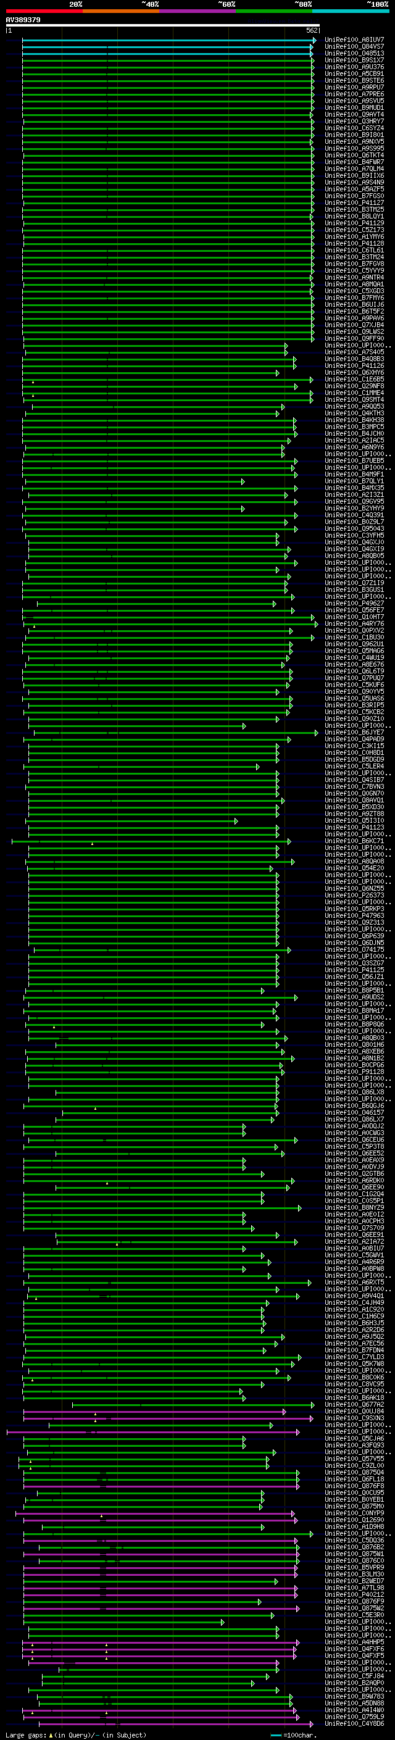Select the UniRef100_Q9AVT4 label
Screen dimensions: 395x1740
[x=354, y=115]
